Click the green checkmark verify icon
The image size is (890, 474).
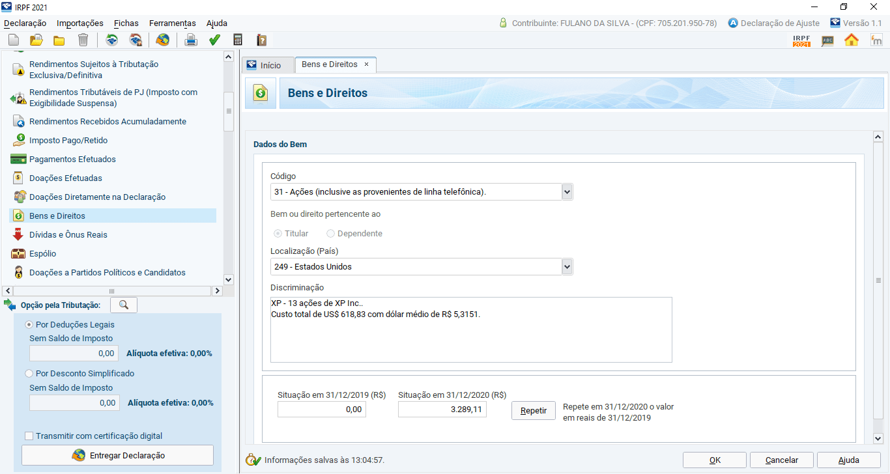pyautogui.click(x=214, y=40)
